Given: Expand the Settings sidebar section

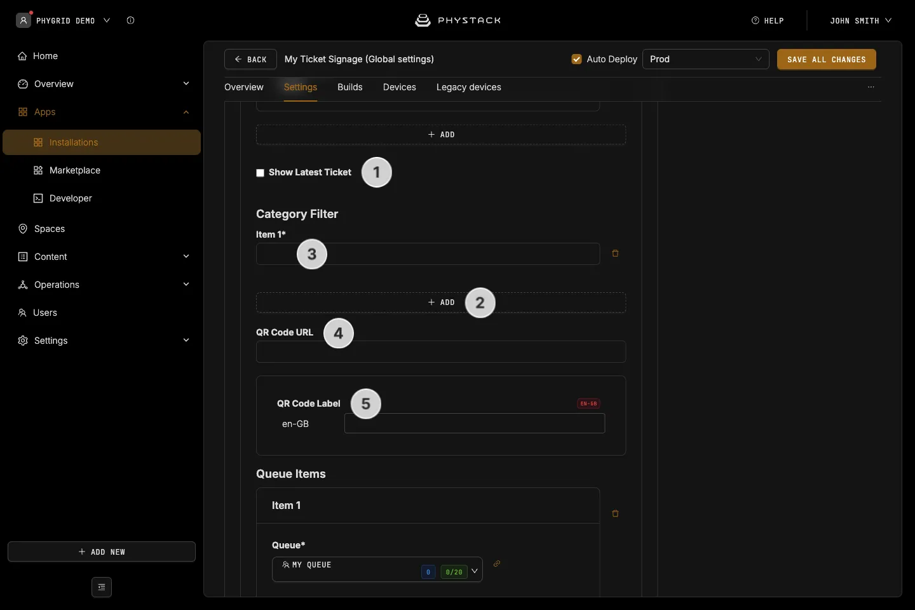Looking at the screenshot, I should [186, 341].
